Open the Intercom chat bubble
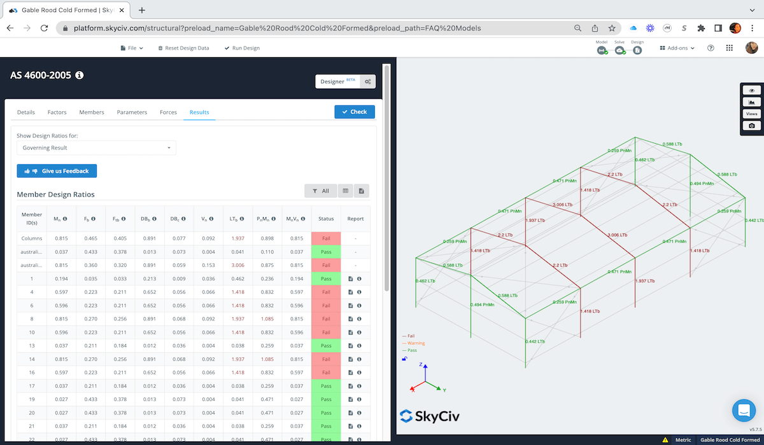Image resolution: width=764 pixels, height=445 pixels. pyautogui.click(x=744, y=410)
